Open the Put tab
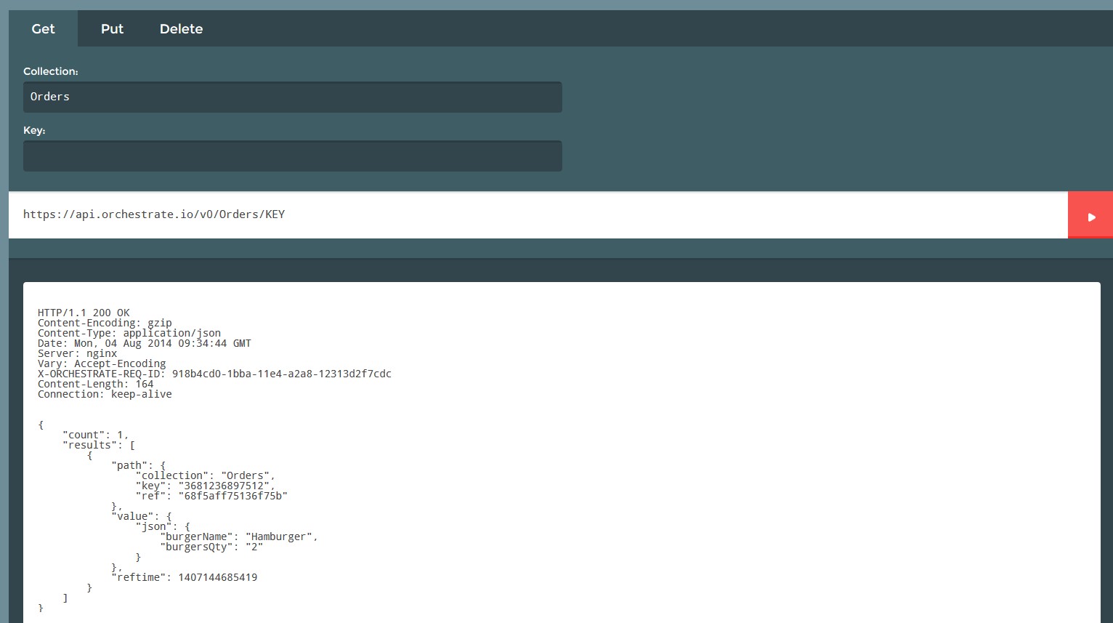This screenshot has height=623, width=1113. tap(112, 29)
